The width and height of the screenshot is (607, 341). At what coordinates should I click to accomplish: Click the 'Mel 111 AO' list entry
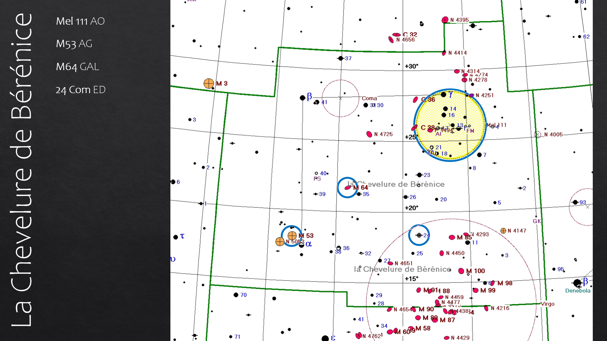[80, 21]
